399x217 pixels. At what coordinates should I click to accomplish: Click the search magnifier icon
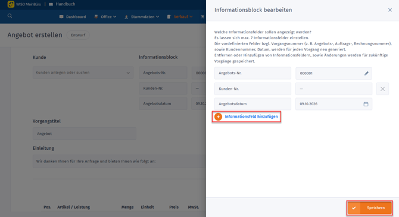click(x=10, y=15)
